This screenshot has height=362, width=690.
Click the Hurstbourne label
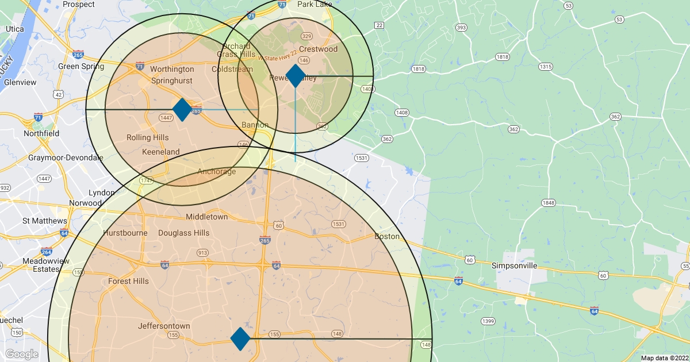tap(125, 233)
